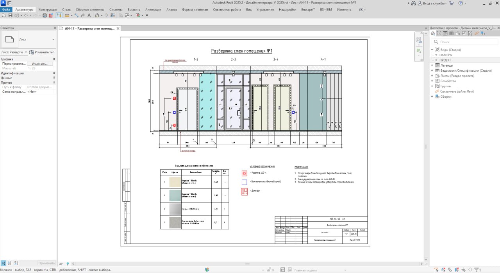
Task: Click the Redo arrow icon
Action: (35, 16)
